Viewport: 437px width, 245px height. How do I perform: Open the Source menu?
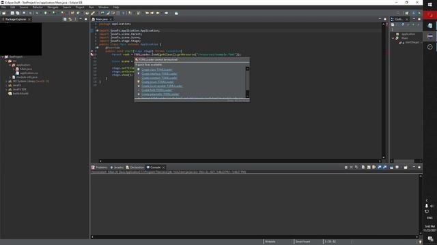coord(24,7)
